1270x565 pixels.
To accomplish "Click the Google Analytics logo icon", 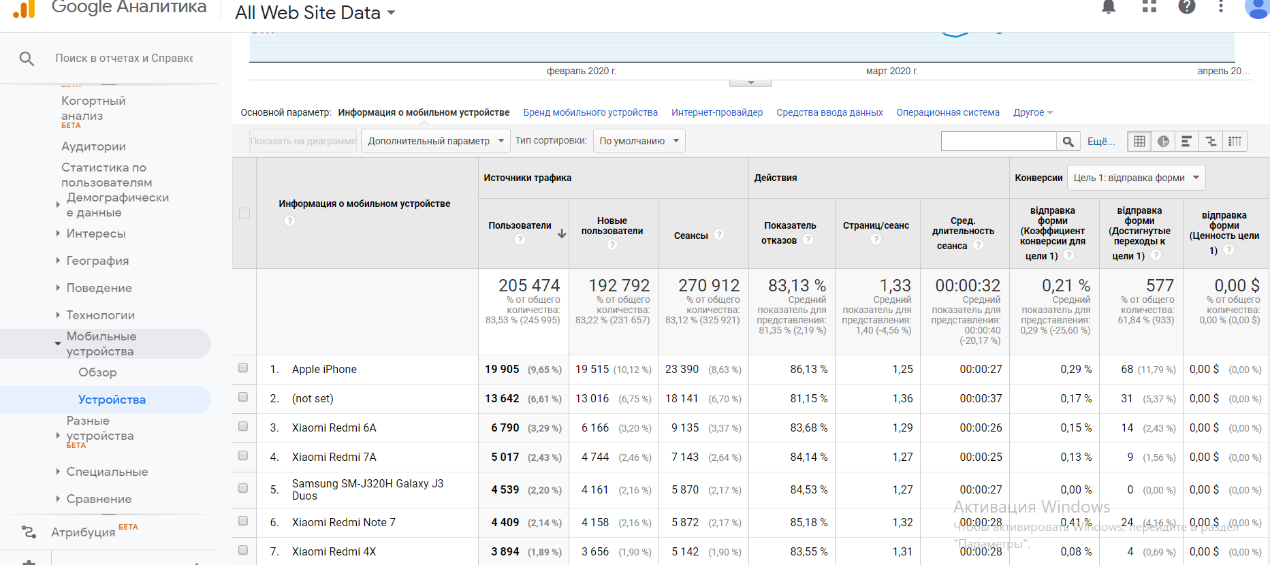I will click(x=25, y=9).
